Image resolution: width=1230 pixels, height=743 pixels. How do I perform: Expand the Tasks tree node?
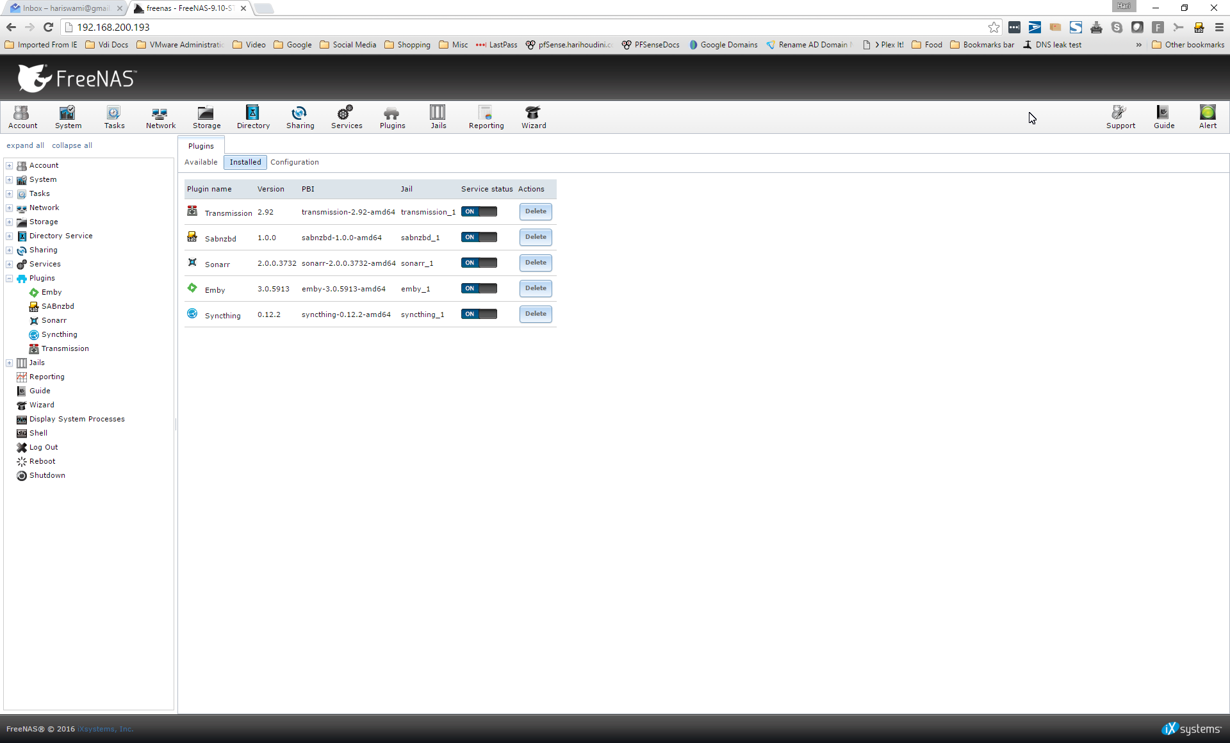(10, 193)
